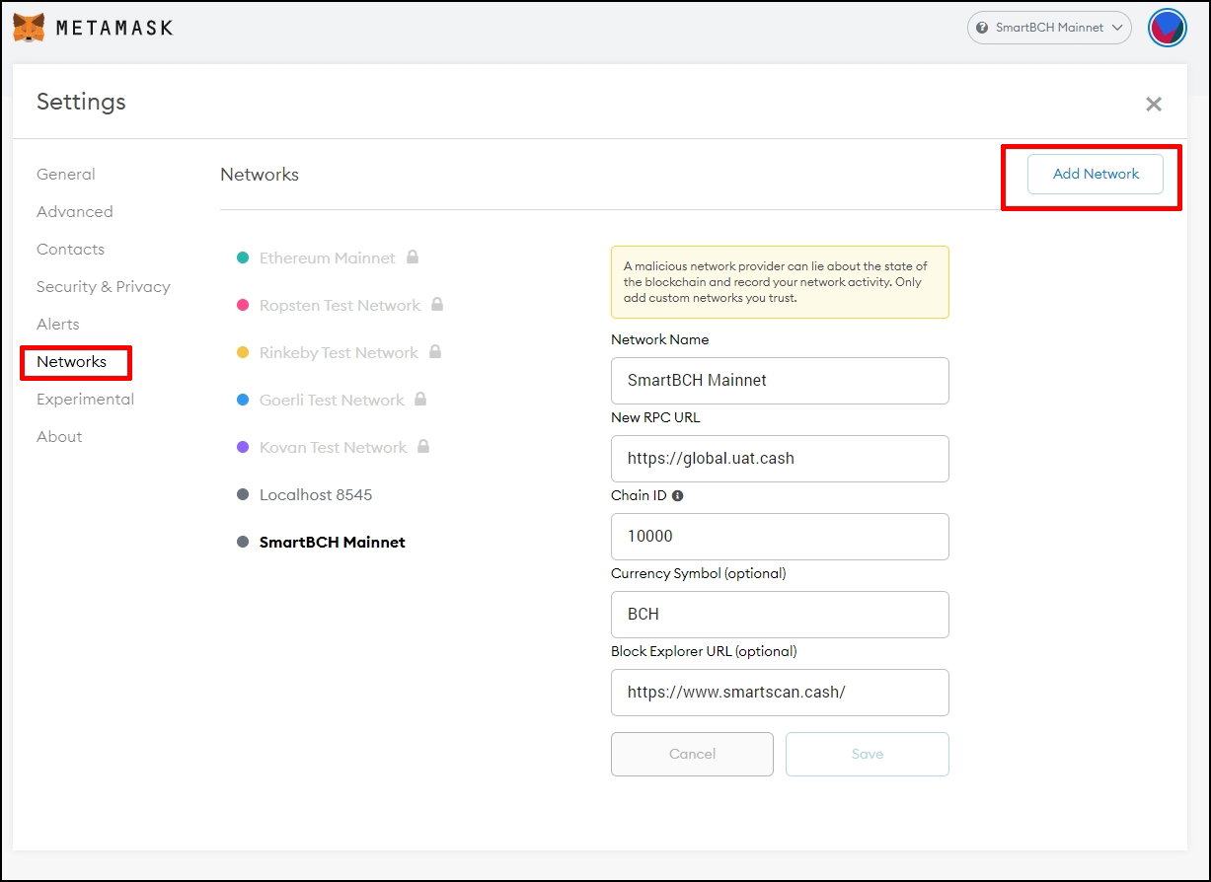
Task: Open Security & Privacy settings
Action: (x=104, y=287)
